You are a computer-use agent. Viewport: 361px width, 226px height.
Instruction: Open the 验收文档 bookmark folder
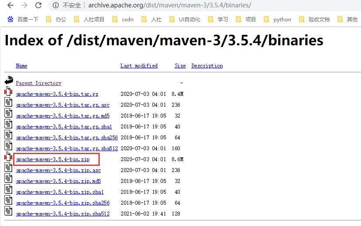(x=314, y=19)
